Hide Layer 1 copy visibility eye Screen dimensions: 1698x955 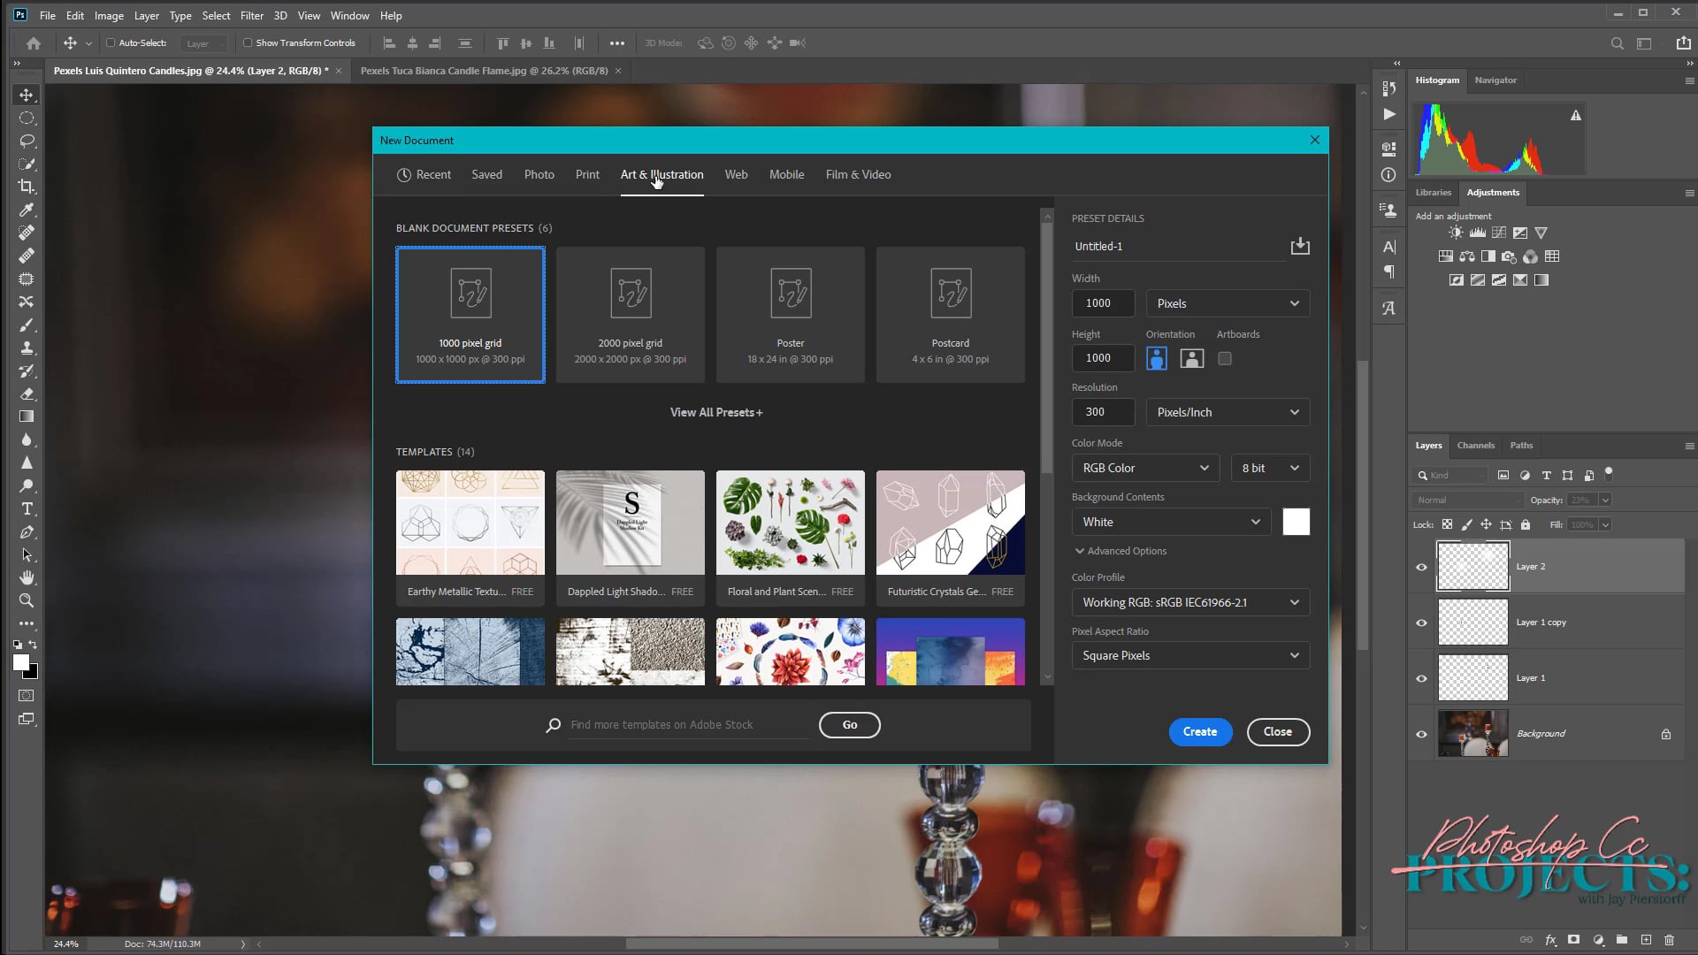click(x=1421, y=623)
